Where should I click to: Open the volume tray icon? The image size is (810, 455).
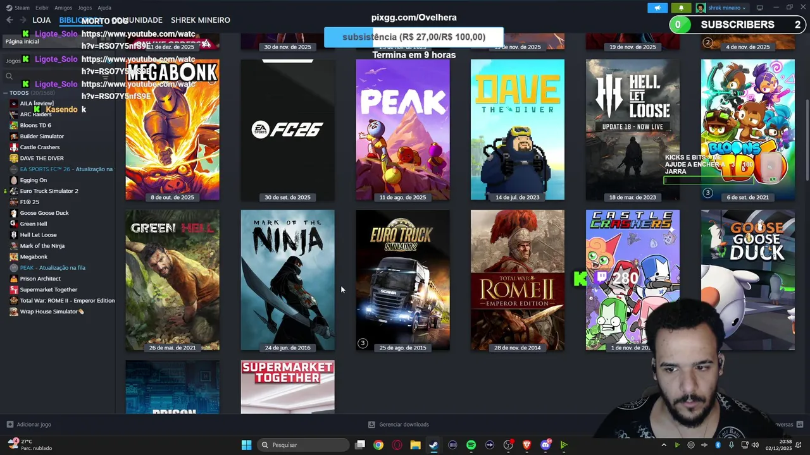tap(755, 445)
